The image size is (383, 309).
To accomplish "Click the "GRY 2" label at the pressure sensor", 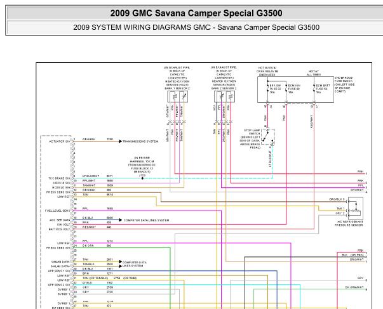I will tap(340, 213).
